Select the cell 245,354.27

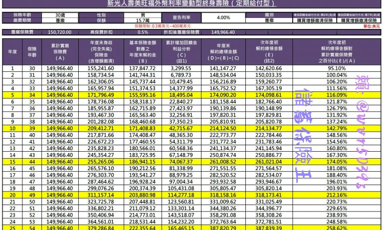(101, 155)
